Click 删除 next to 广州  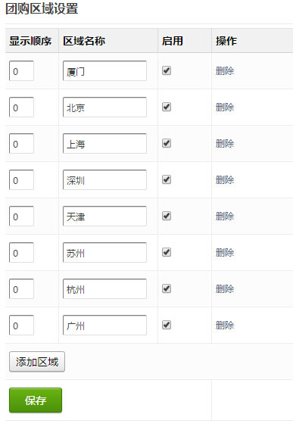[225, 326]
